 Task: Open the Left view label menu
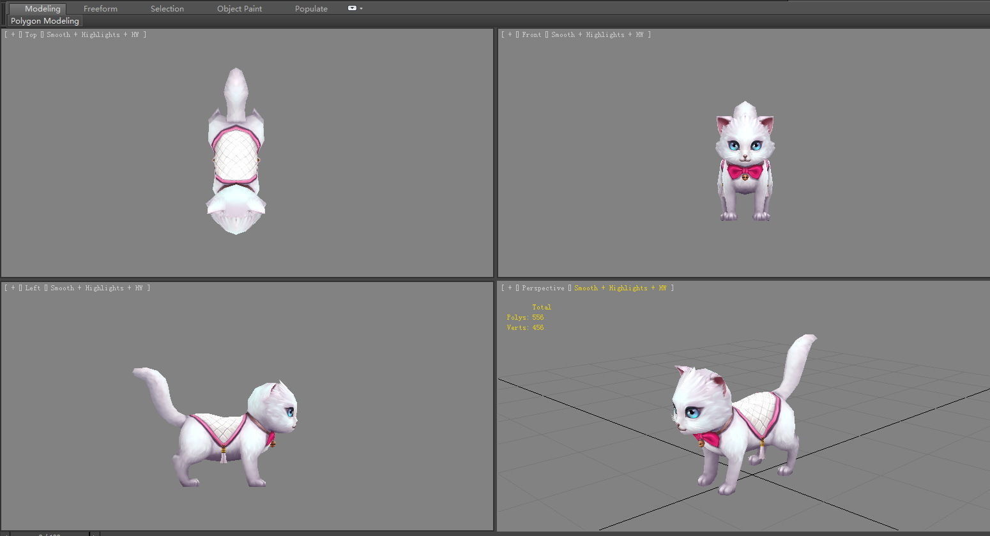[33, 288]
